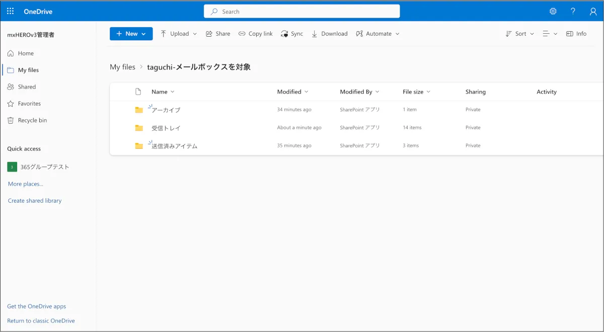604x332 pixels.
Task: Click Copy link in the toolbar
Action: (255, 34)
